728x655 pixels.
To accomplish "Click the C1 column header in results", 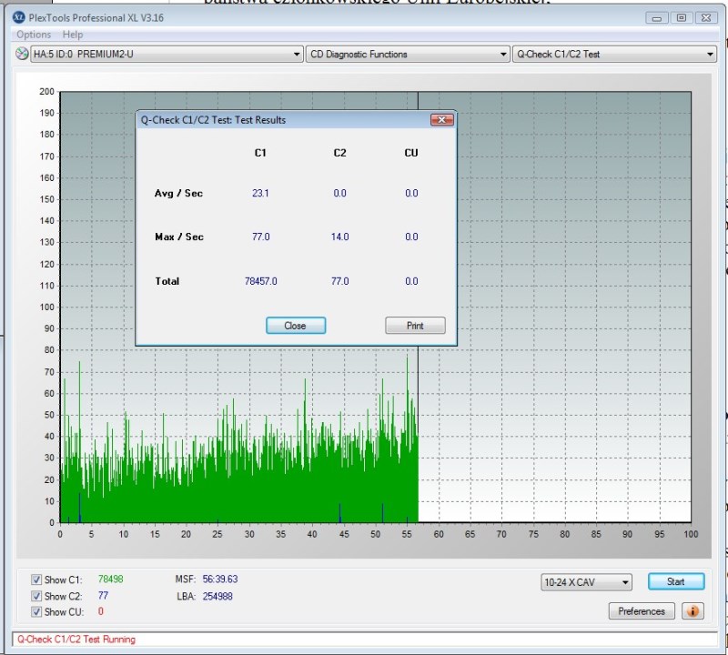I will coord(260,153).
